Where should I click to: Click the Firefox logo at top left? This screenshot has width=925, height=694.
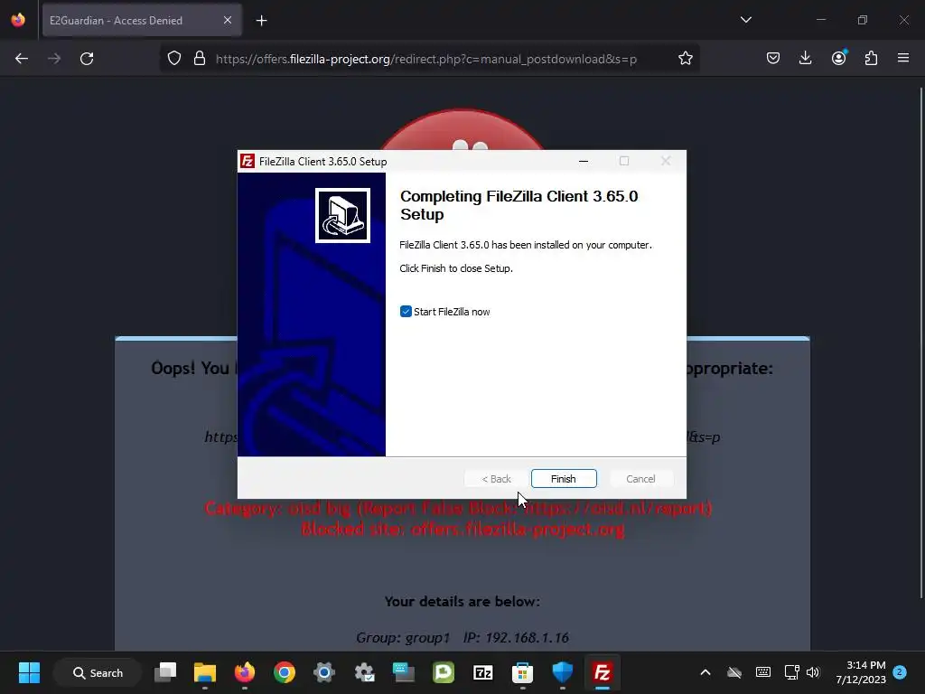coord(18,20)
